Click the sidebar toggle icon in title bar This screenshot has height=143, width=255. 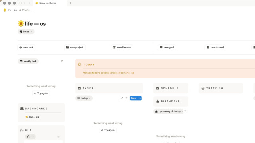point(20,3)
